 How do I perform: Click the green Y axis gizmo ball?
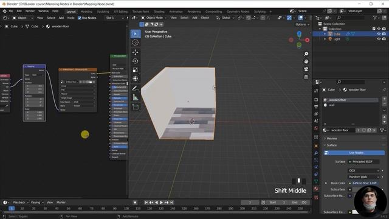pyautogui.click(x=299, y=45)
